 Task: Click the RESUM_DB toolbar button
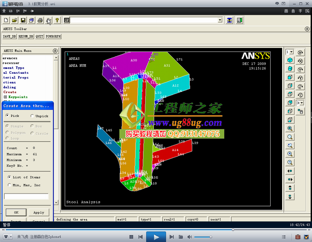26,36
